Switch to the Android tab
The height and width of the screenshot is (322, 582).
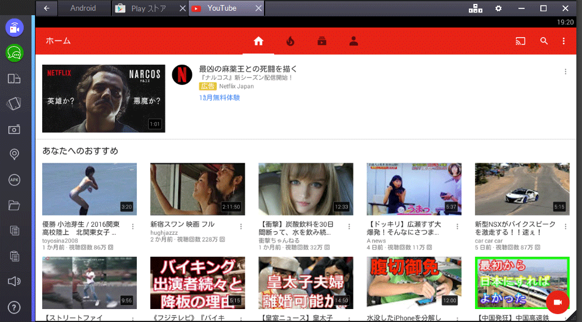83,8
